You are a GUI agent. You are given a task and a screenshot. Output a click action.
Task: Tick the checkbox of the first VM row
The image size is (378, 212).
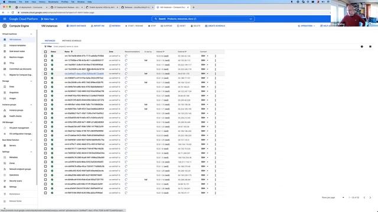[45, 56]
